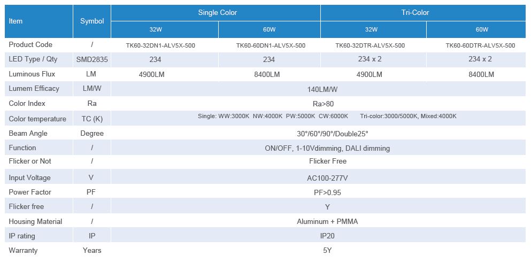Viewport: 531px width, 263px height.
Task: Click the SMD2835 symbol cell
Action: (x=92, y=60)
